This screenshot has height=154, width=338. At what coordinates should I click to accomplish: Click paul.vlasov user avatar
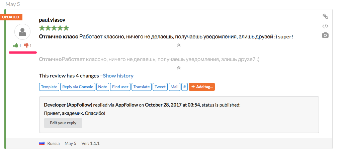(x=23, y=33)
